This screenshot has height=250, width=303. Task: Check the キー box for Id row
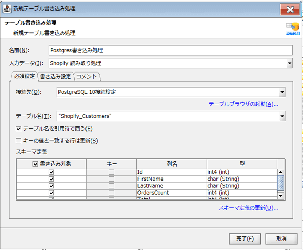pyautogui.click(x=111, y=172)
